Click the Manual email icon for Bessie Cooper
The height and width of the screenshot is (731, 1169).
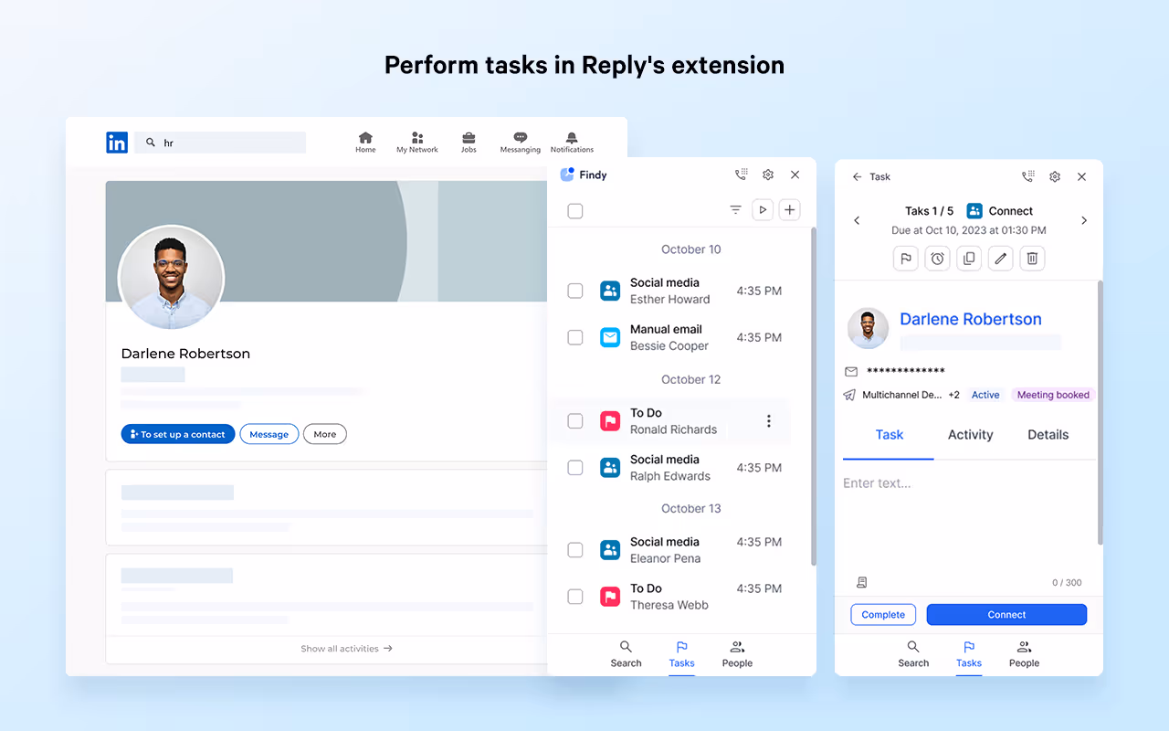pos(610,337)
